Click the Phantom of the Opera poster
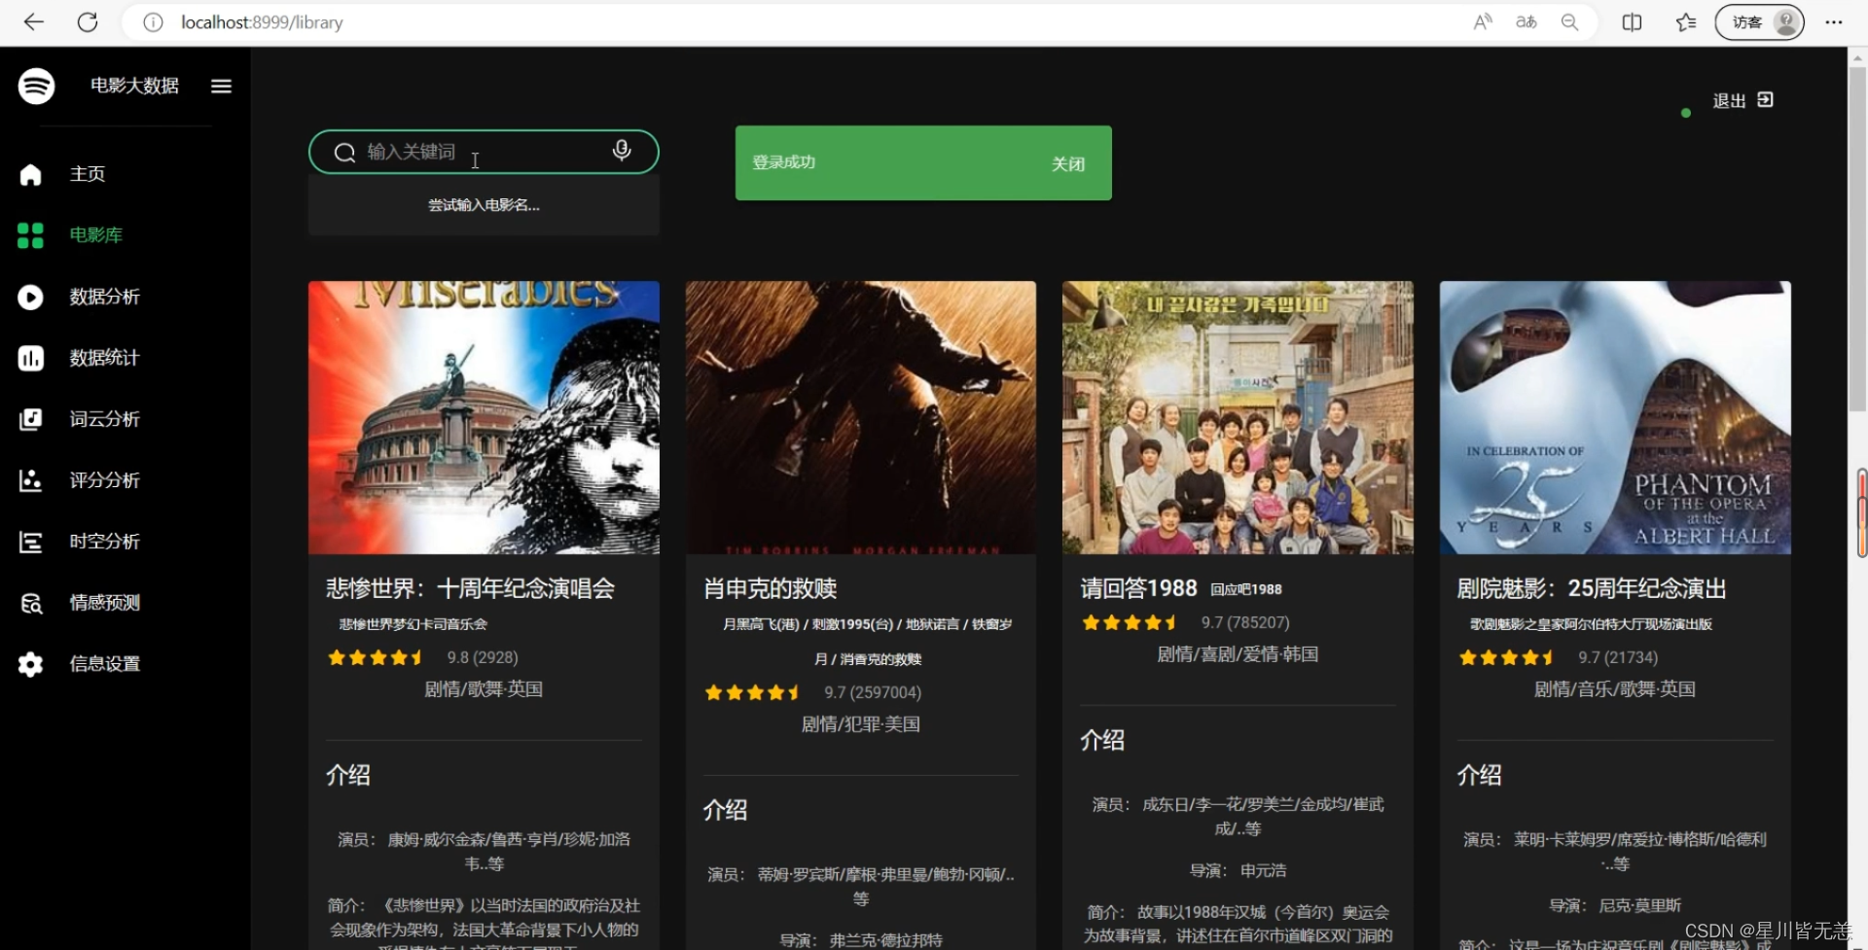The height and width of the screenshot is (950, 1868). click(1615, 417)
